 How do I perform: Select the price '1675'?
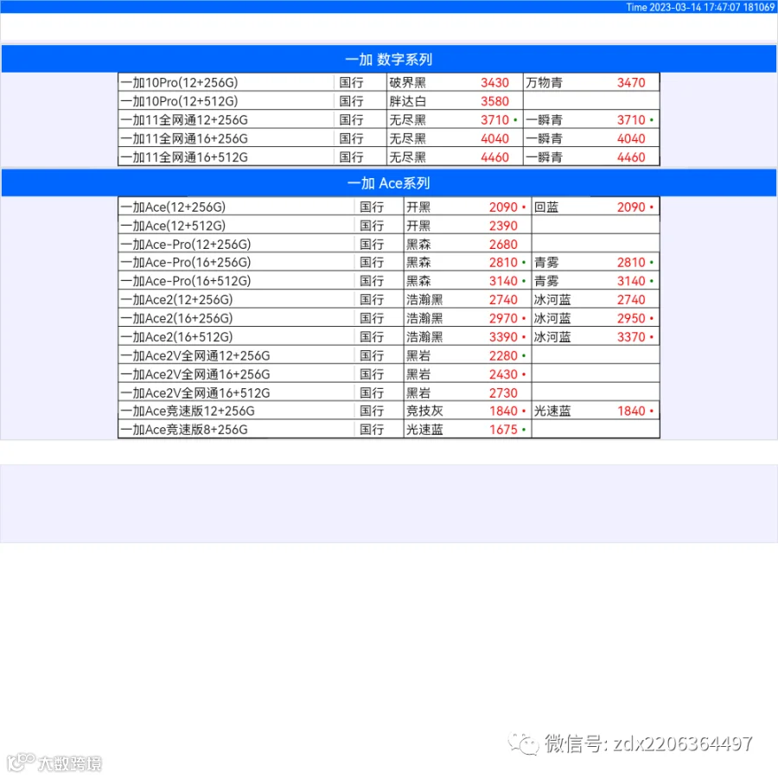503,430
